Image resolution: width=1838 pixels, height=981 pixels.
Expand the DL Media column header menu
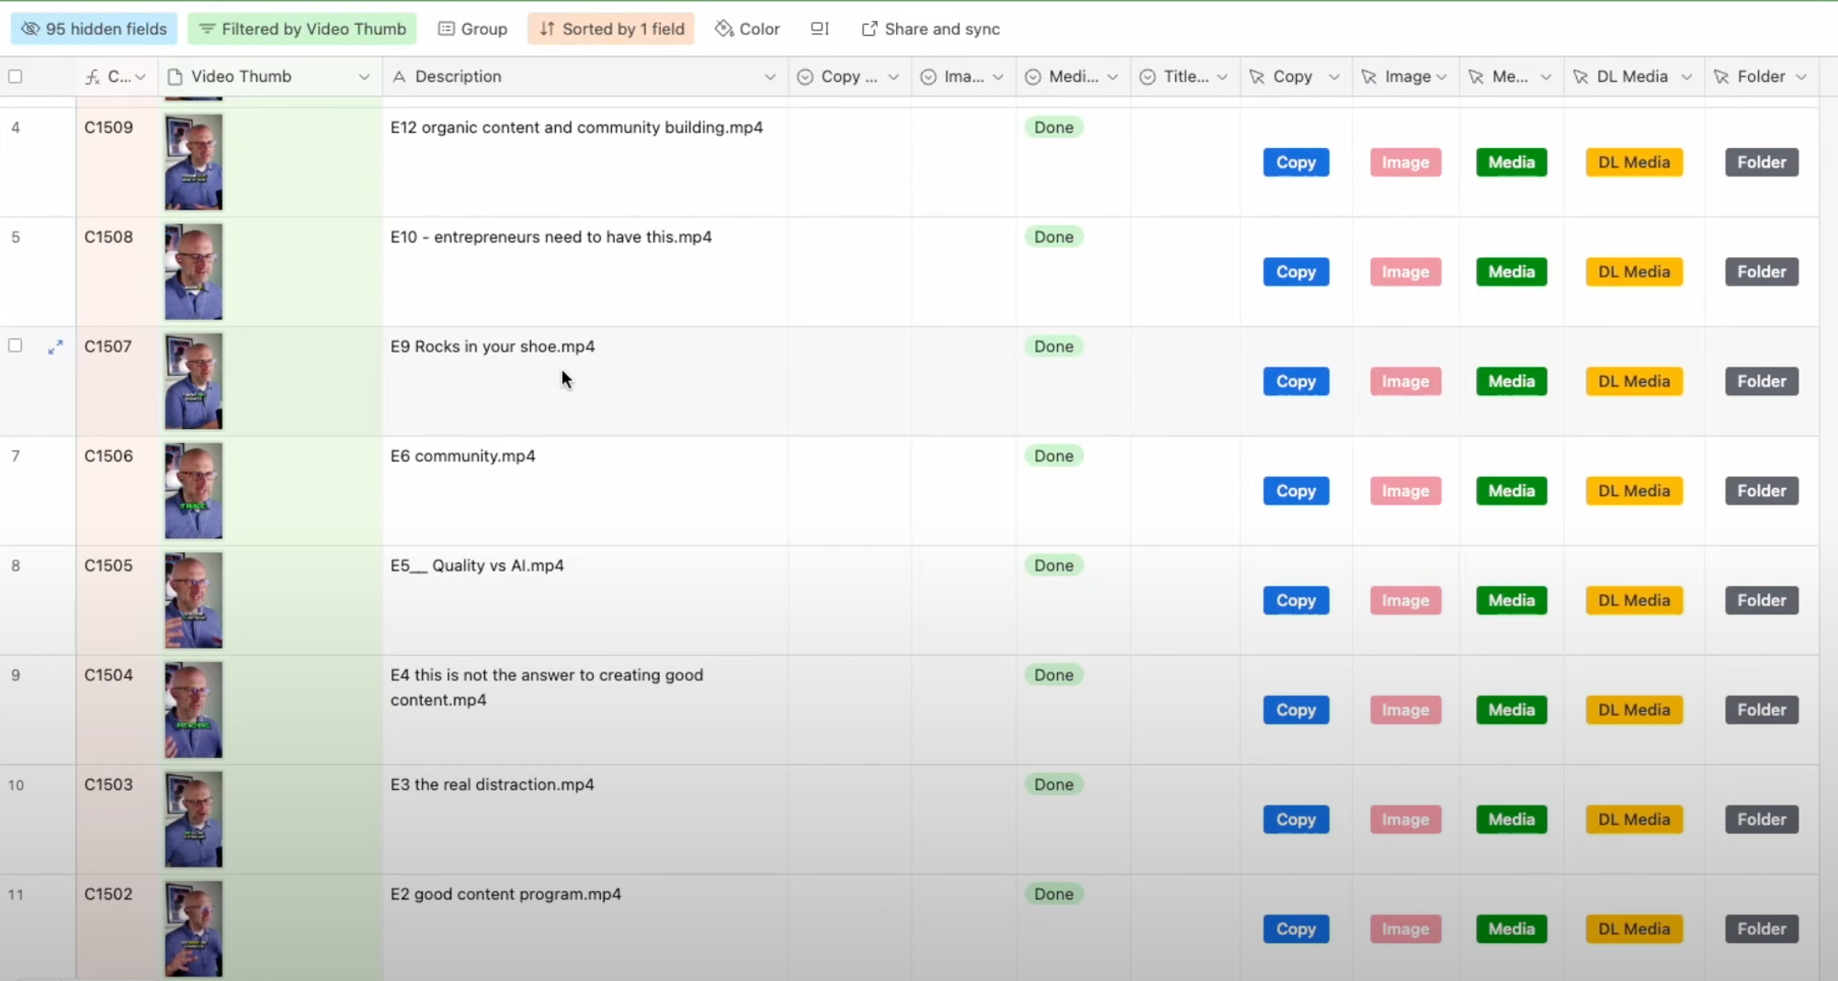(1686, 76)
